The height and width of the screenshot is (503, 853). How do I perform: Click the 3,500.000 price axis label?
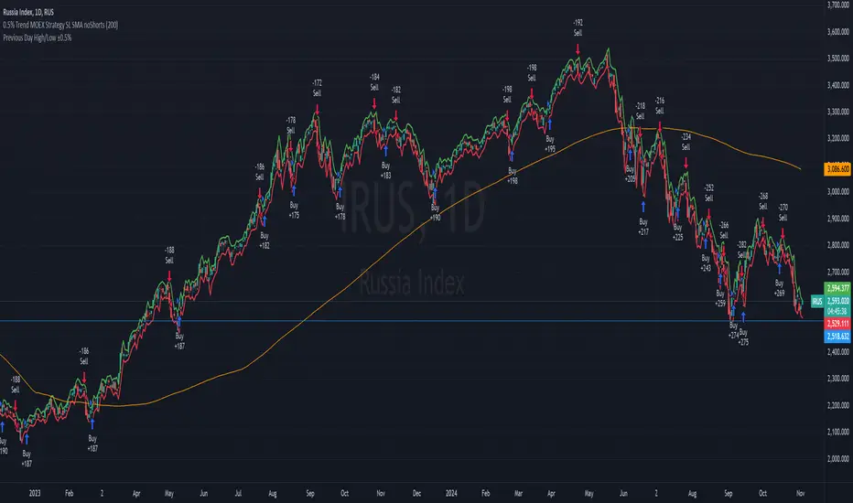coord(838,59)
